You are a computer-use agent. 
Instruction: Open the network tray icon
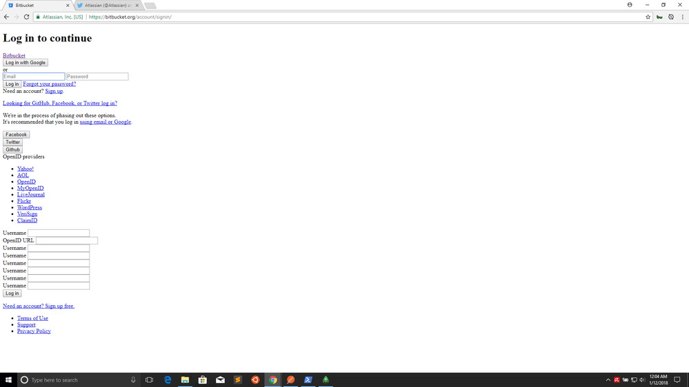[x=634, y=380]
